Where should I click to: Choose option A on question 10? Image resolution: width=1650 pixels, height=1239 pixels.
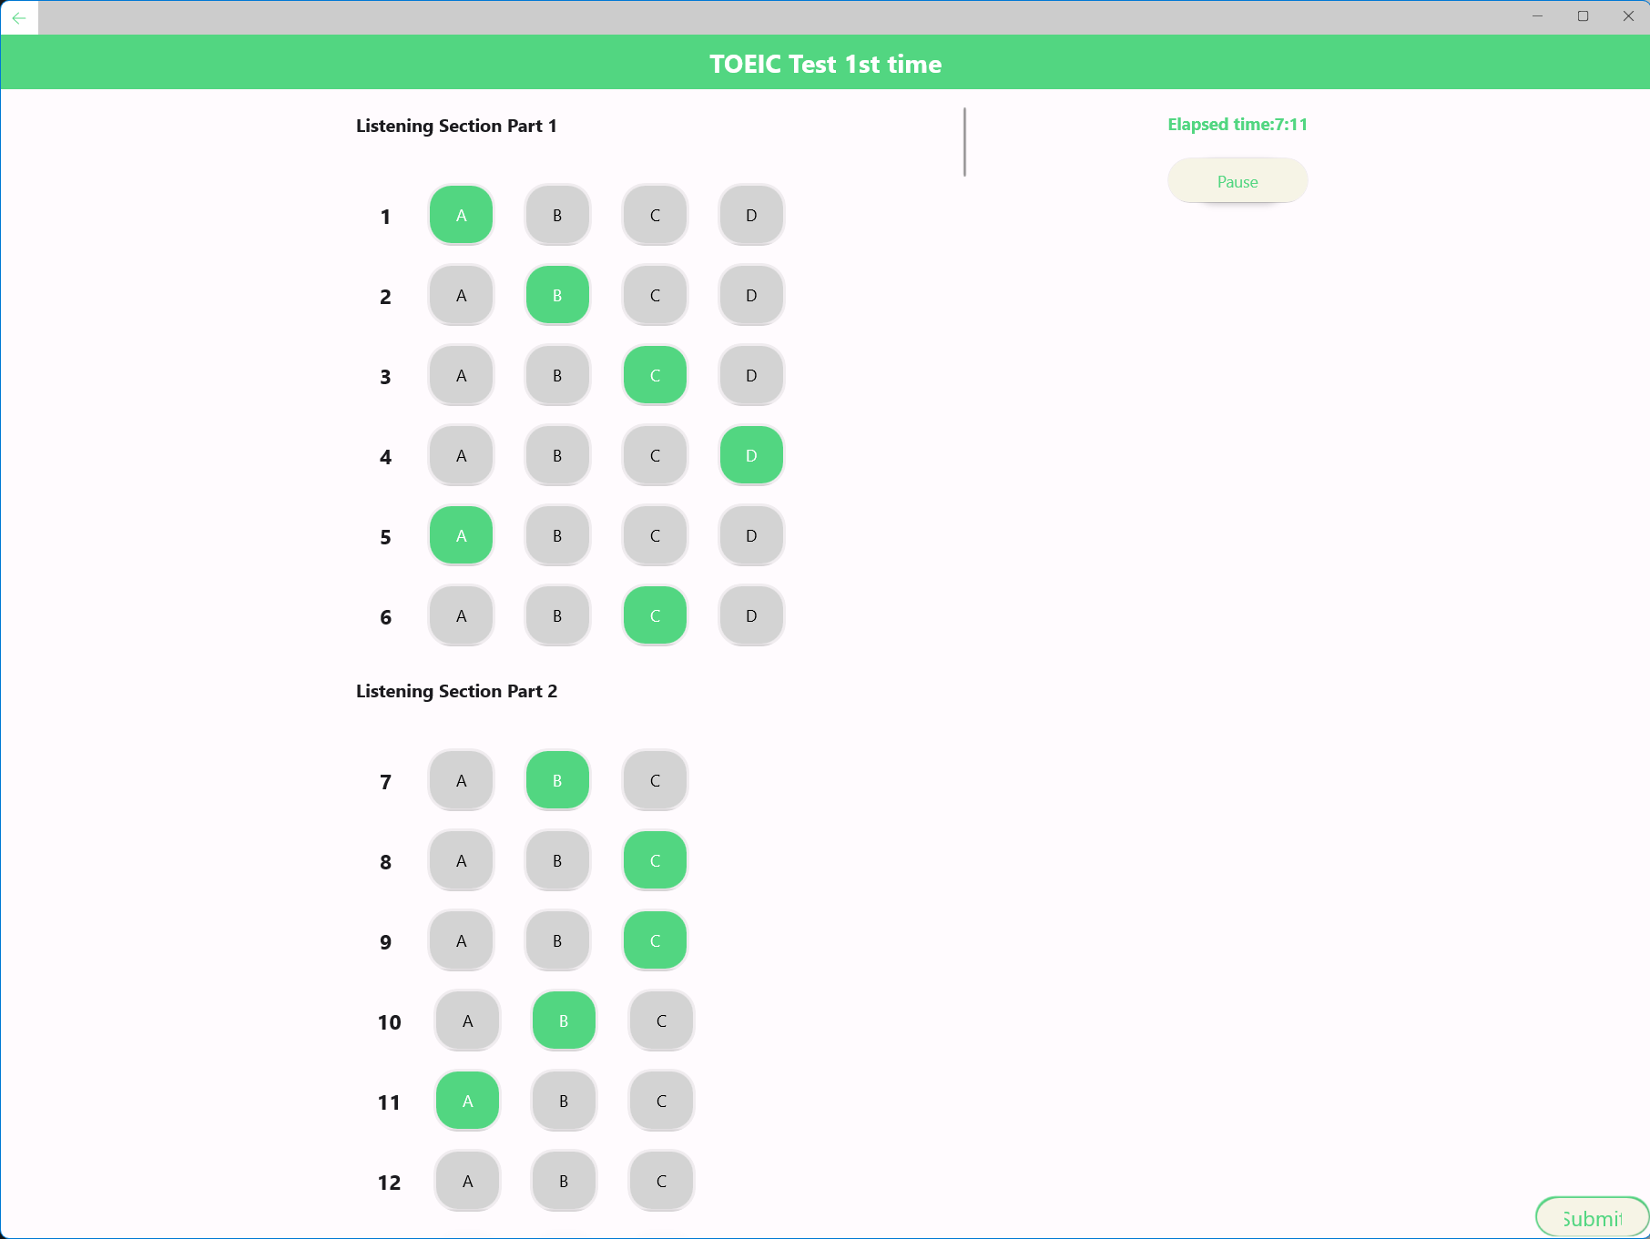[x=468, y=1021]
